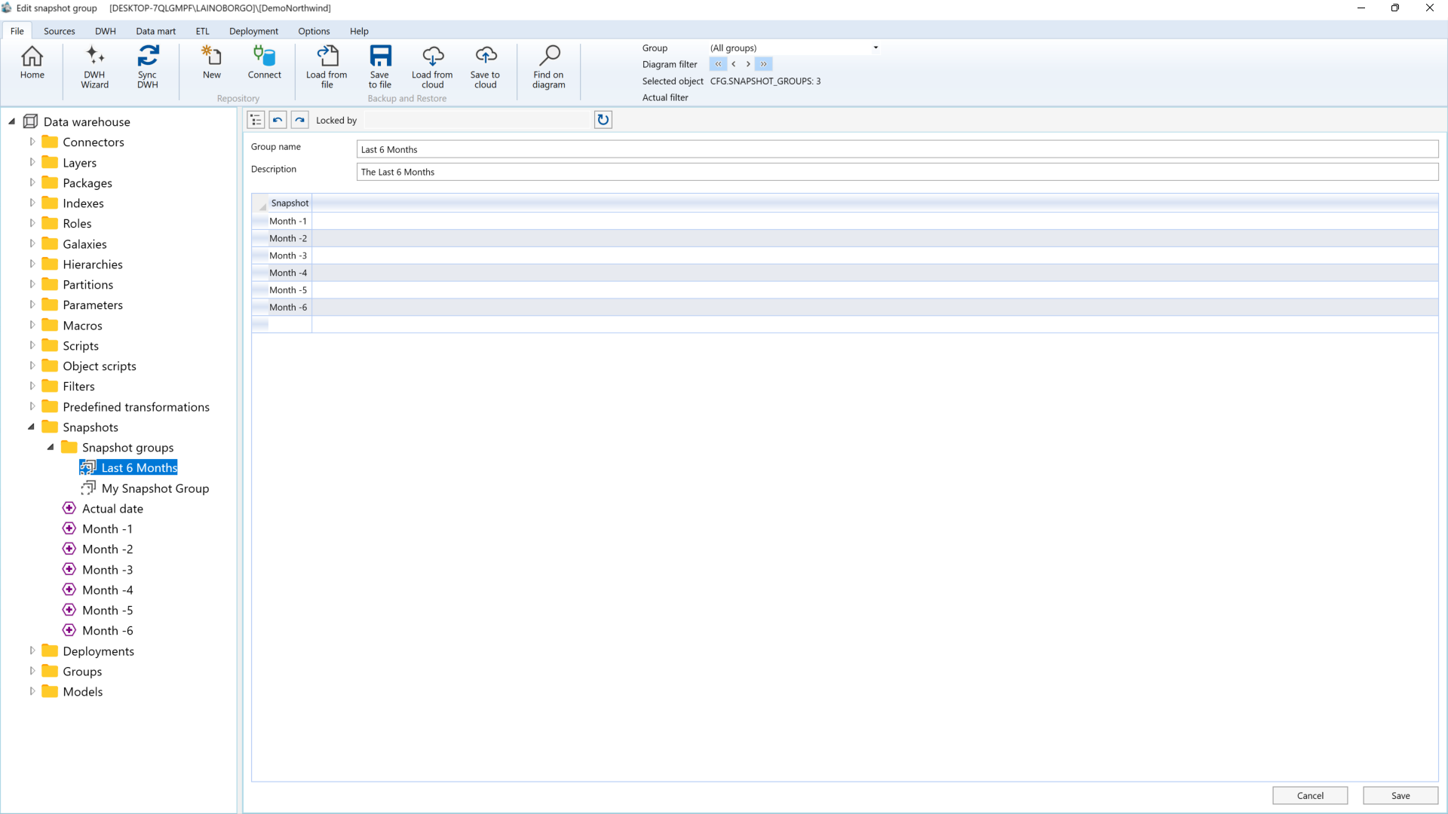Collapse the Snapshot groups folder
The image size is (1448, 814).
pos(51,447)
